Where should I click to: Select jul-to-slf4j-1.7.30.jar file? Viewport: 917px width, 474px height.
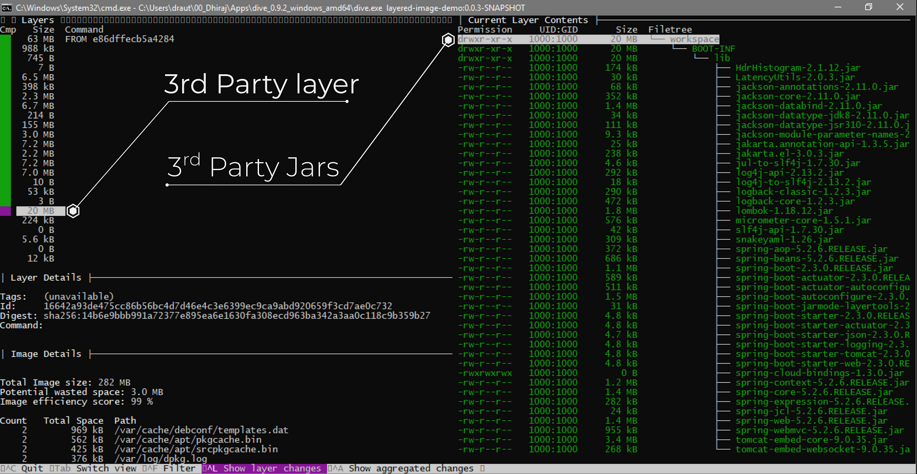(x=798, y=163)
